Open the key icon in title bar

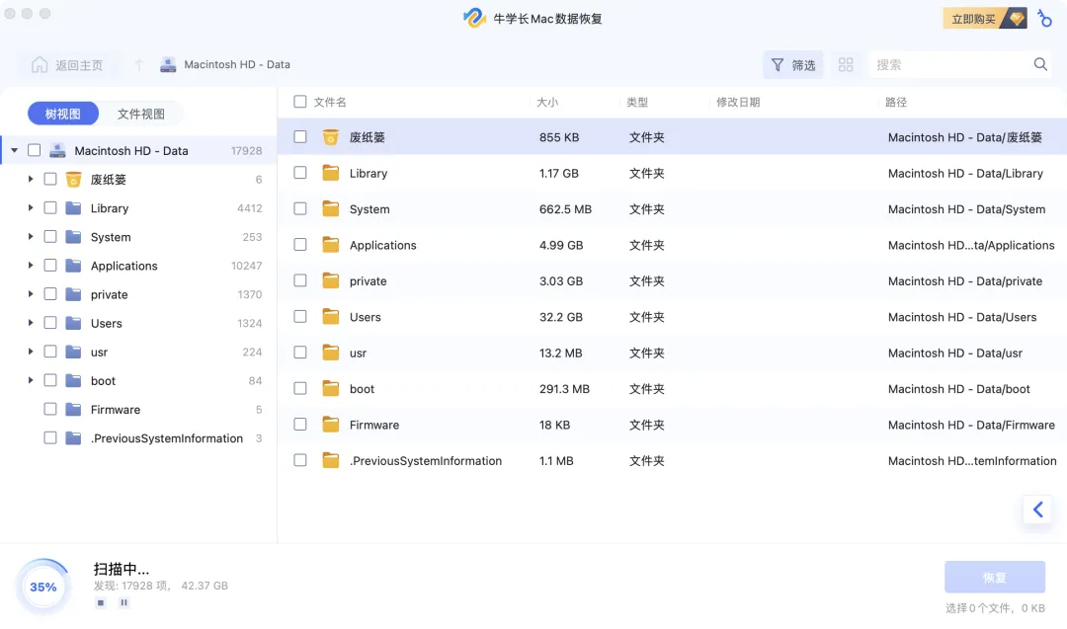point(1045,18)
